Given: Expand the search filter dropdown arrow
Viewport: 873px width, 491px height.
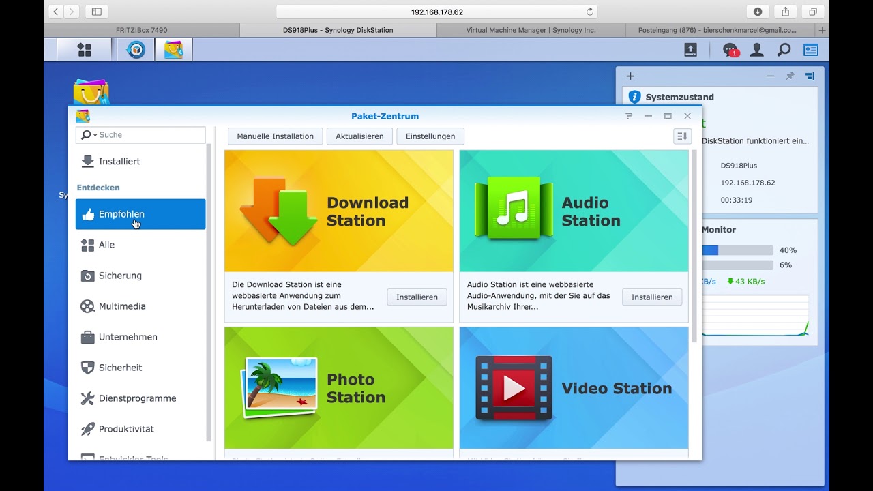Looking at the screenshot, I should tap(95, 135).
